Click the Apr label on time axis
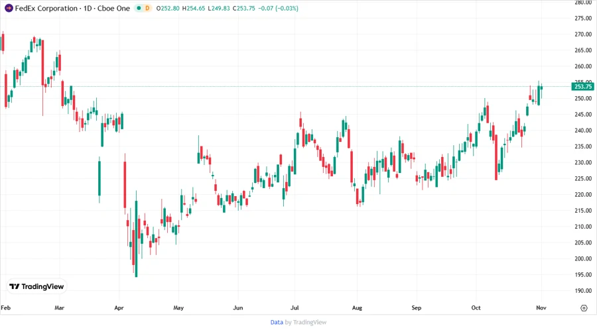Viewport: 597px width, 330px height. pos(119,307)
